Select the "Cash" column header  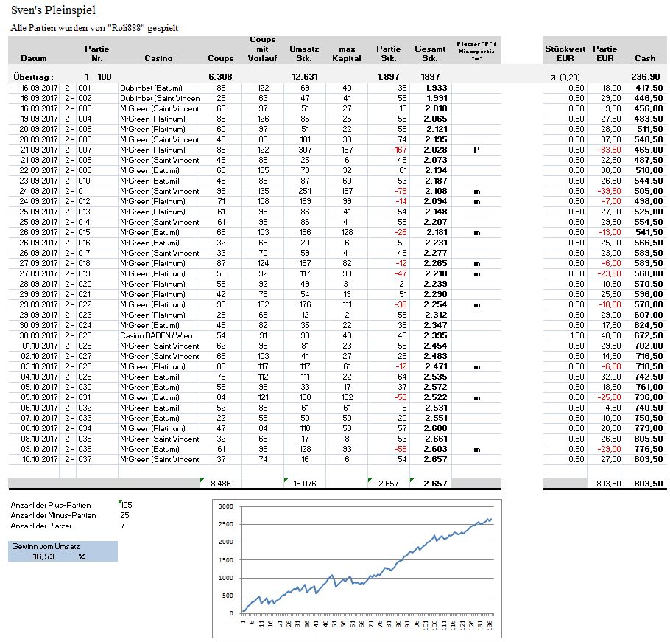coord(645,58)
